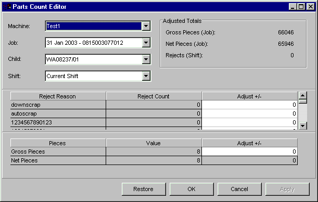Click the Reject Count column header
This screenshot has width=318, height=202.
[x=154, y=96]
